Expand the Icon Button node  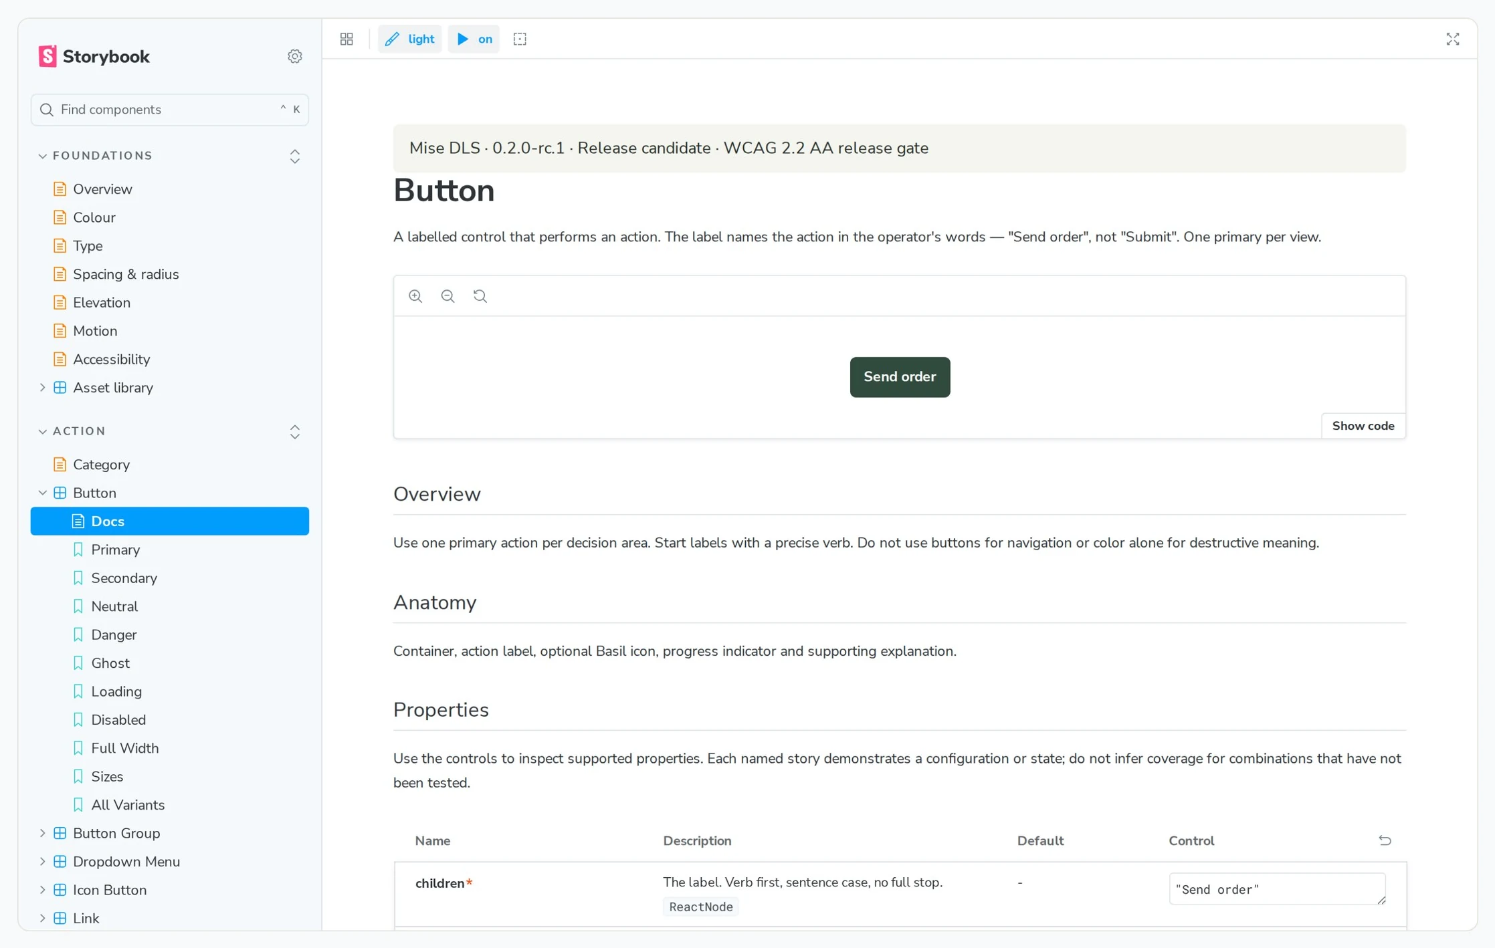pyautogui.click(x=43, y=890)
